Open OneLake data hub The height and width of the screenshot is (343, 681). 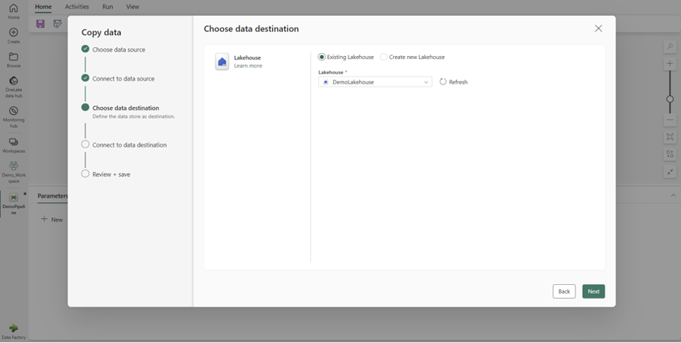[14, 86]
